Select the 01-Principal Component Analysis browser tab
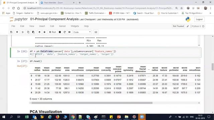Image resolution: width=214 pixels, height=120 pixels. (x=20, y=3)
